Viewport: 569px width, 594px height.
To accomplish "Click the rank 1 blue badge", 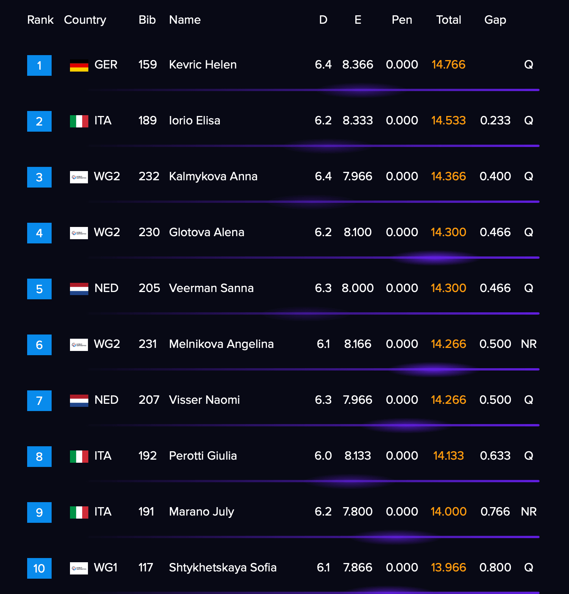I will tap(39, 65).
